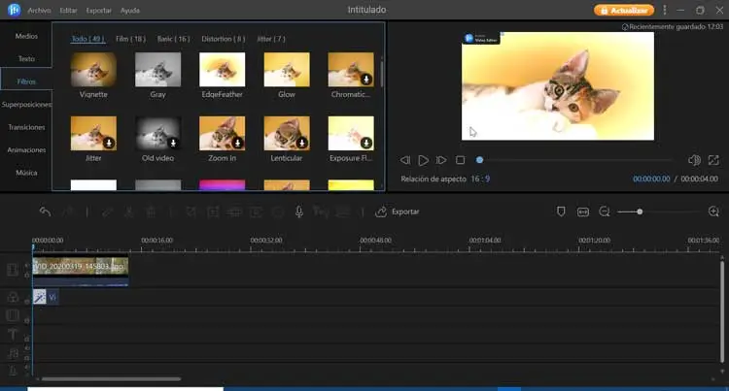This screenshot has width=729, height=391.
Task: Click the orange Actualizar button
Action: [x=624, y=11]
